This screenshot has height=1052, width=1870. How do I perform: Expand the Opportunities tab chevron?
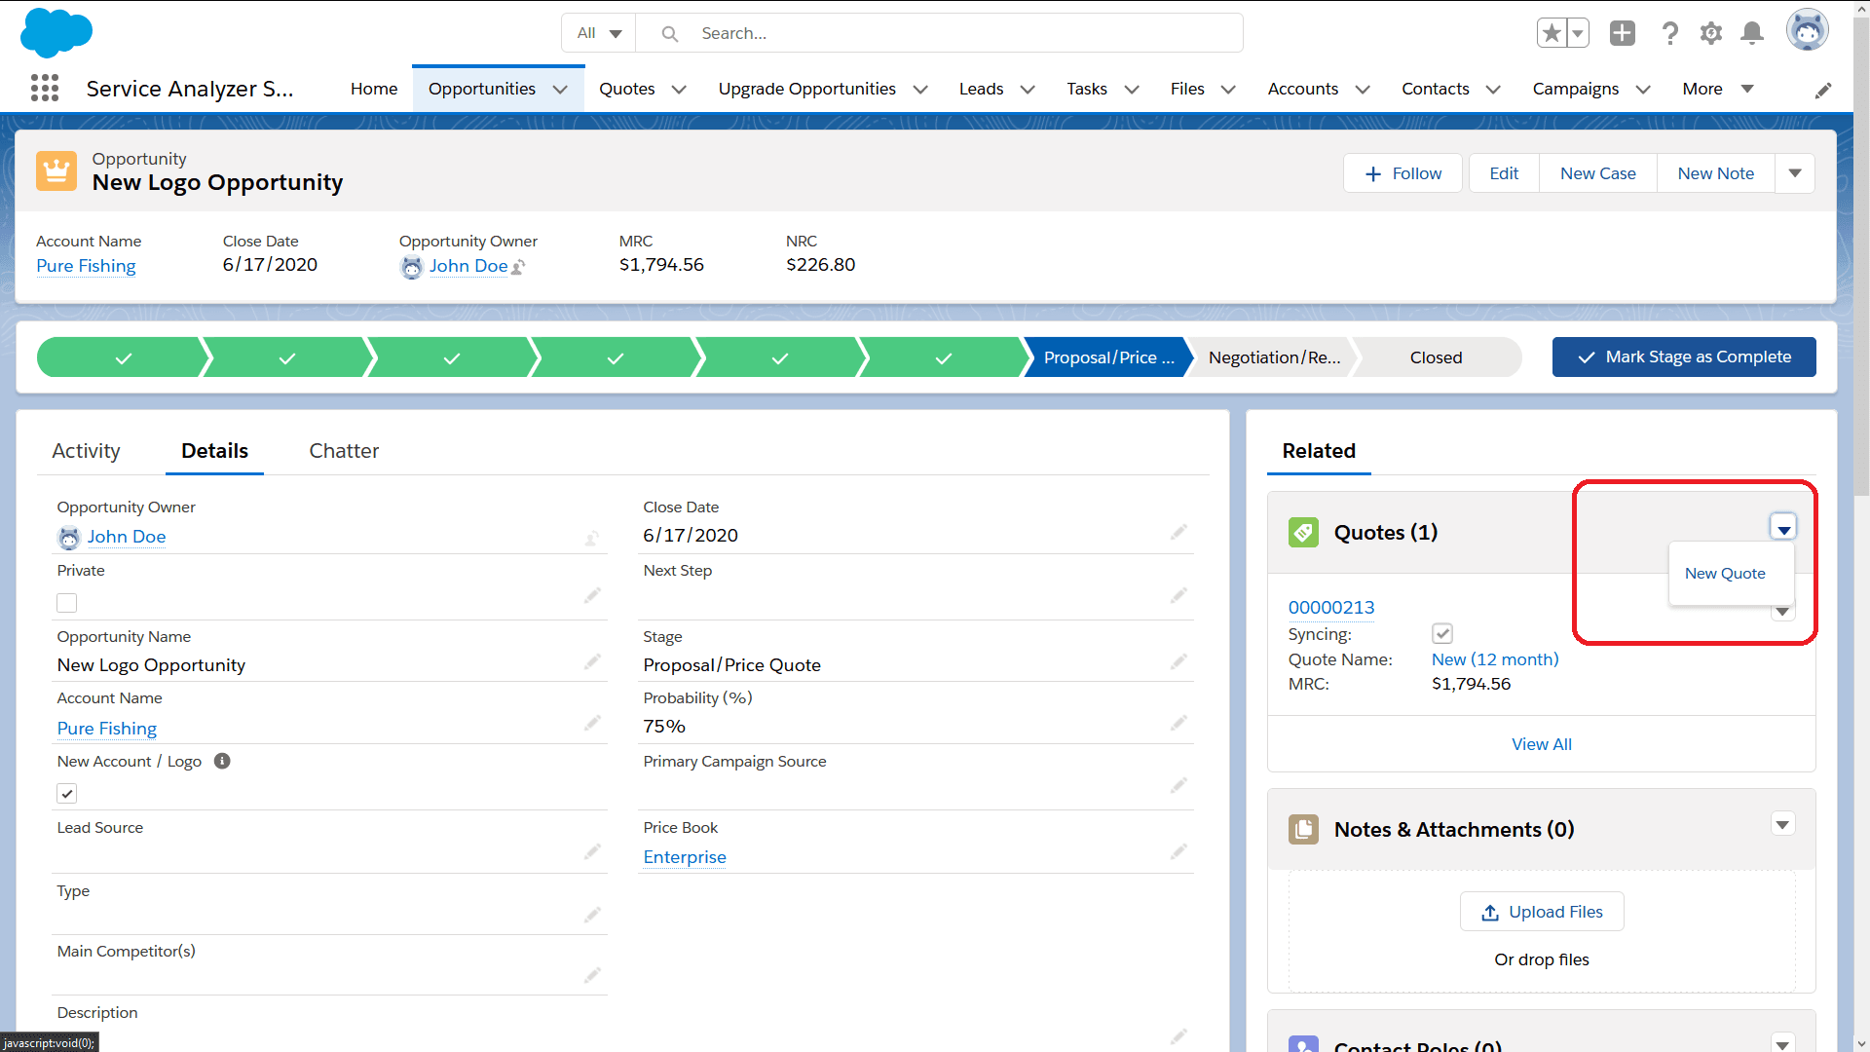(560, 90)
